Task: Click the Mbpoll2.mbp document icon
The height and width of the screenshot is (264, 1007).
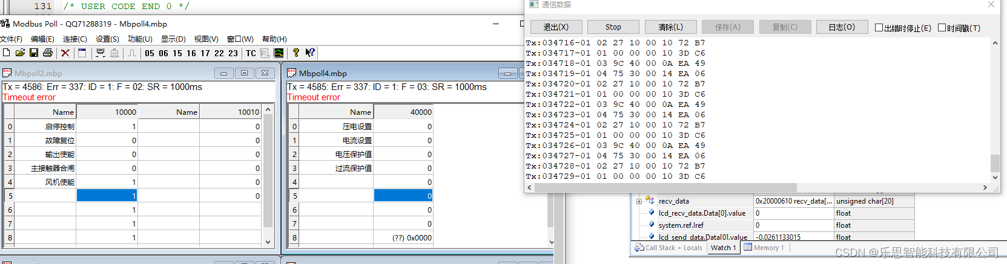Action: pos(7,73)
